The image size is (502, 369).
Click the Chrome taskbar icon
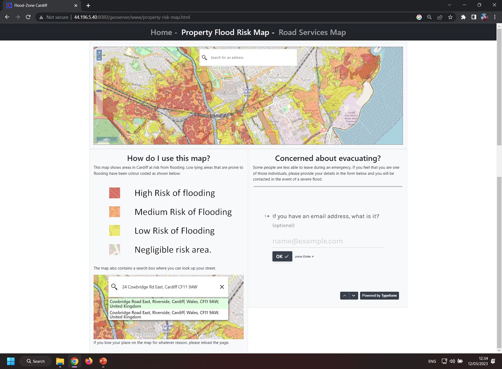(x=75, y=361)
